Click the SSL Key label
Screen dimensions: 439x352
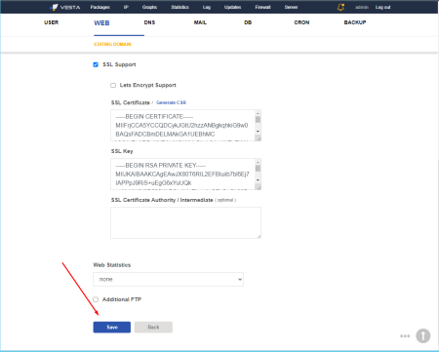pyautogui.click(x=122, y=151)
